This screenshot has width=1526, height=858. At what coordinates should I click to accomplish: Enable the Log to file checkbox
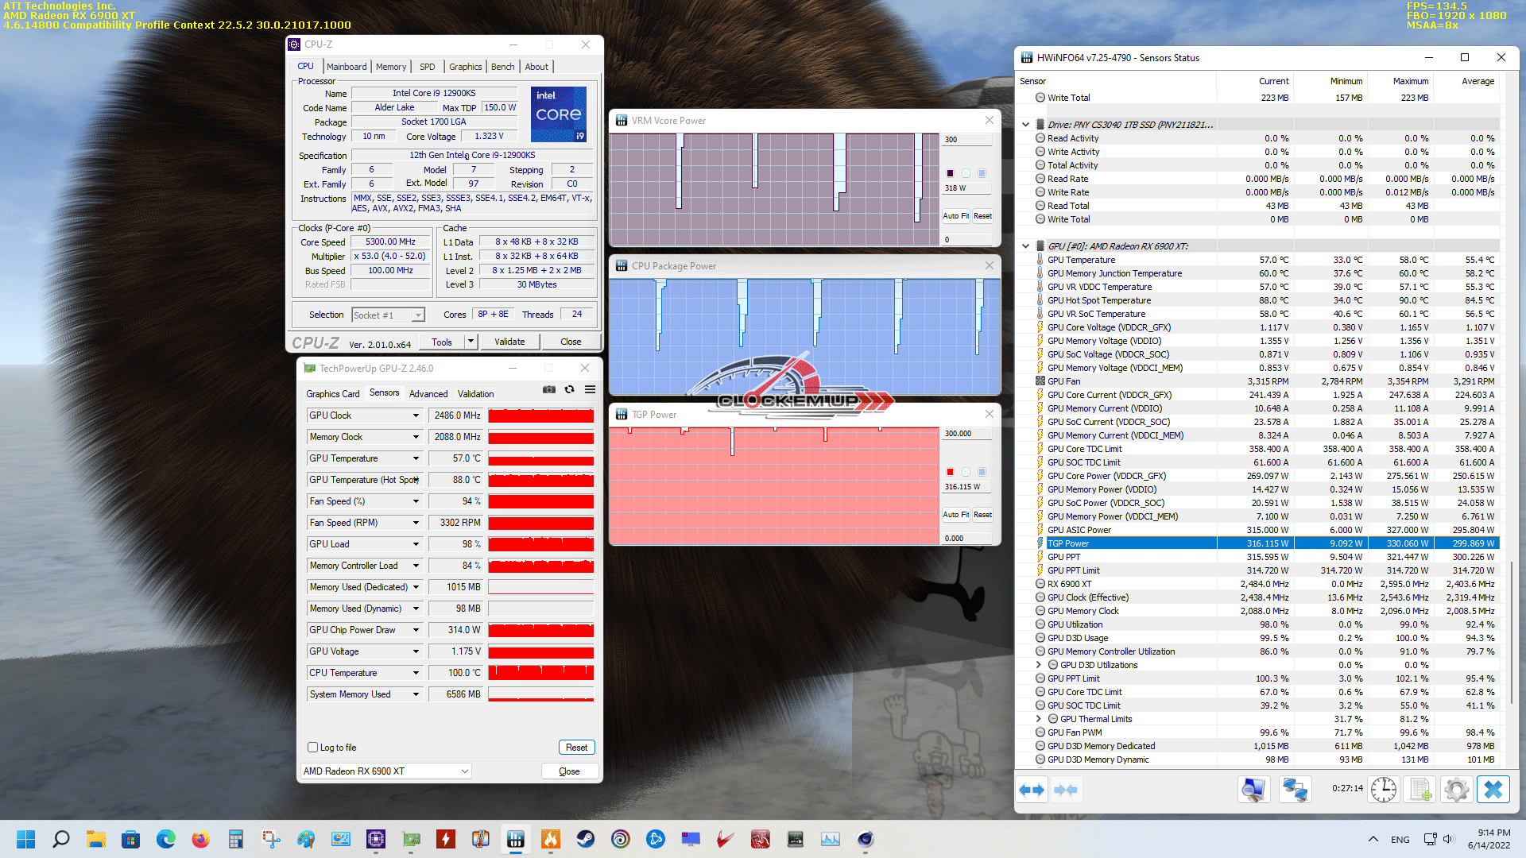[x=312, y=748]
